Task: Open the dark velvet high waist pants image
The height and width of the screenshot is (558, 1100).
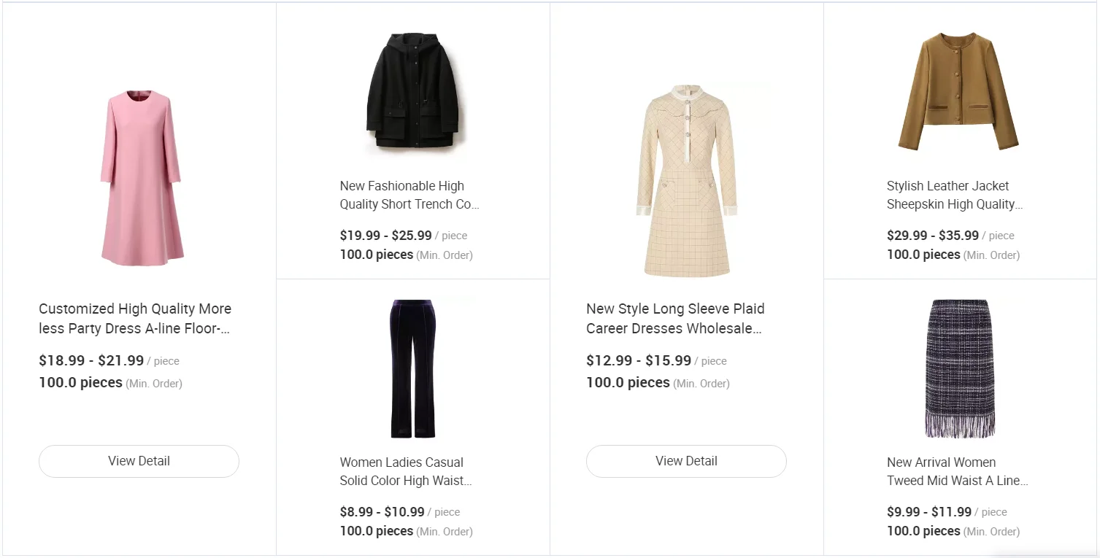Action: tap(412, 368)
